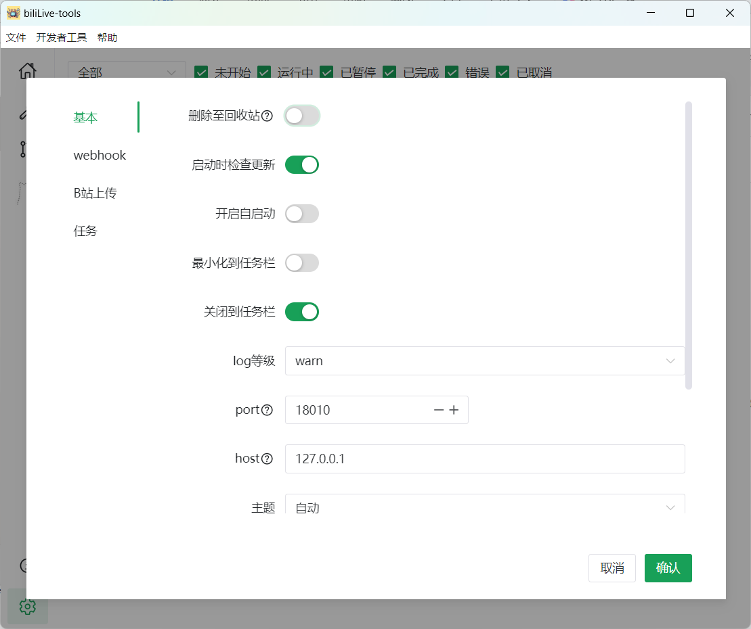Click the 取消 button
Image resolution: width=751 pixels, height=629 pixels.
611,567
